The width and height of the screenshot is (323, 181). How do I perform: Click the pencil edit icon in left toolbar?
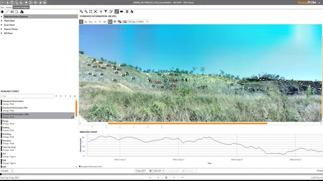(x=7, y=12)
